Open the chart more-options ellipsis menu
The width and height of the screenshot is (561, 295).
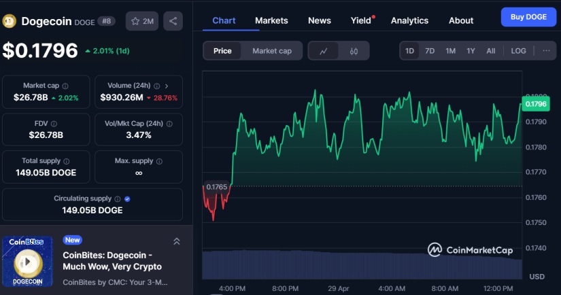[546, 51]
